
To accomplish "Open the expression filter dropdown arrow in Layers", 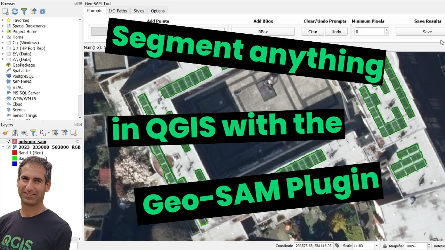I will 48,133.
